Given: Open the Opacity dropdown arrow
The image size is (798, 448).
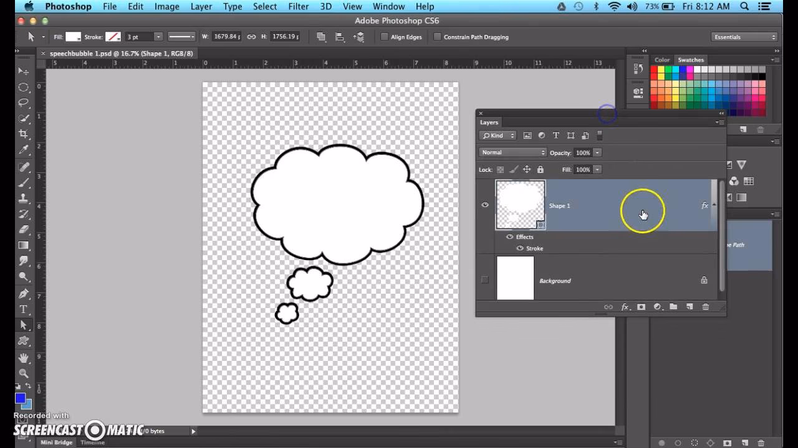Looking at the screenshot, I should [x=597, y=152].
